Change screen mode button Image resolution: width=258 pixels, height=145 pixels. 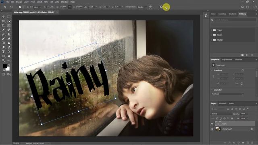point(9,74)
